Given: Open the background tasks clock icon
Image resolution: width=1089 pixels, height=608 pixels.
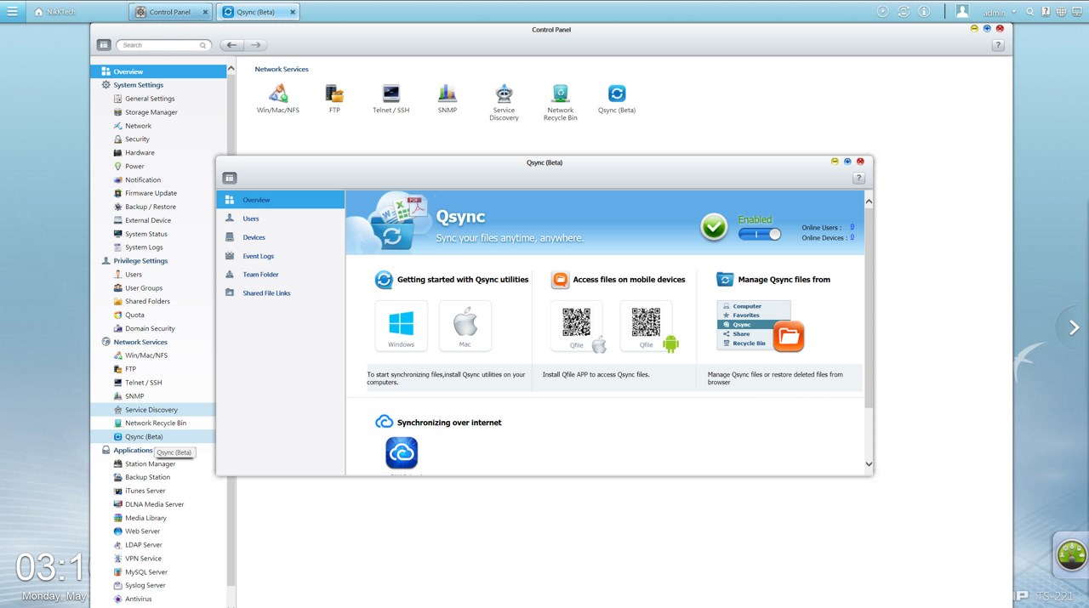Looking at the screenshot, I should (x=882, y=12).
